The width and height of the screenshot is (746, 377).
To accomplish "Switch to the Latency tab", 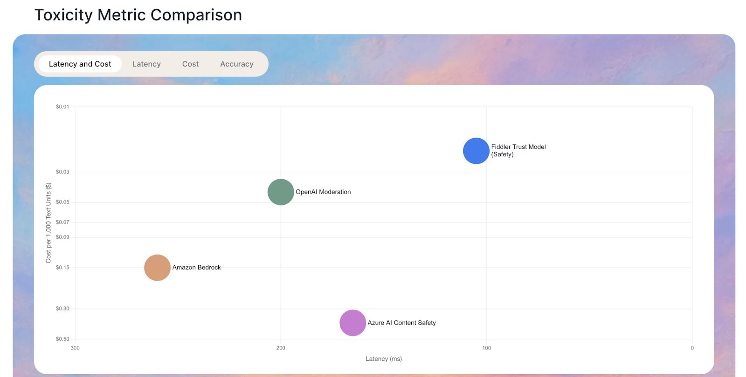I will [x=146, y=64].
